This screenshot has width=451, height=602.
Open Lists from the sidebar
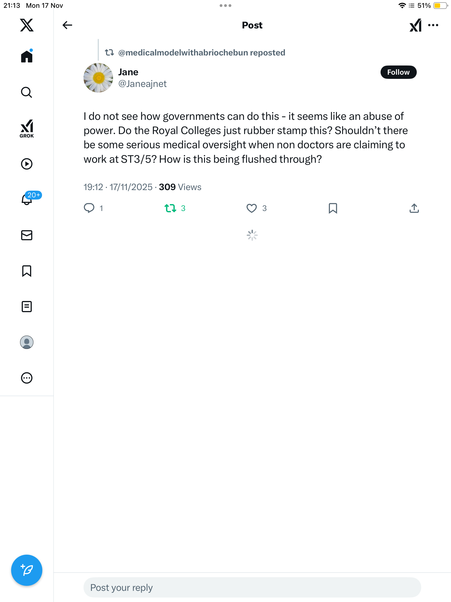27,307
